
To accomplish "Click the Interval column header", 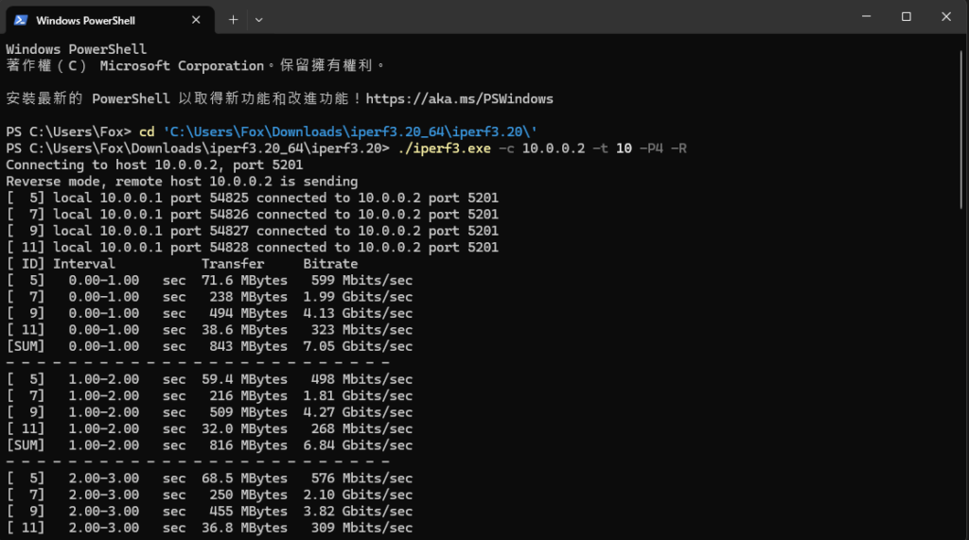I will point(84,264).
